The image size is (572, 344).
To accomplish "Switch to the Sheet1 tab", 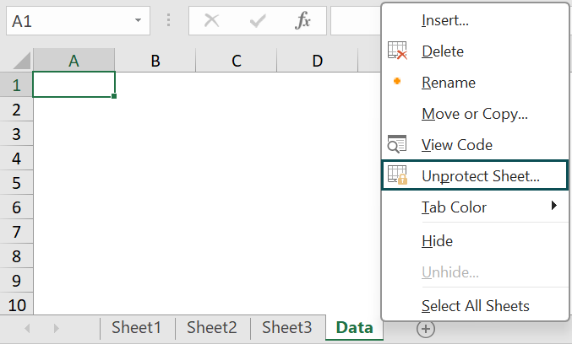I will [136, 328].
